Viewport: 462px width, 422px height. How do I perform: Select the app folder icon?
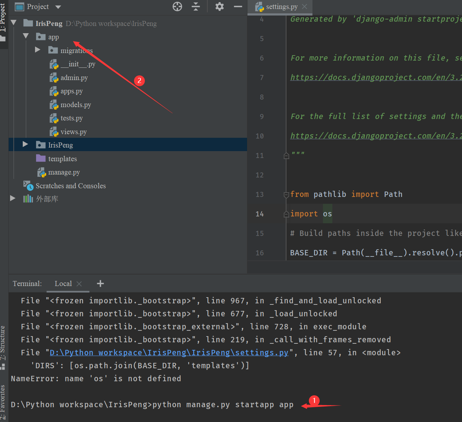(x=41, y=37)
